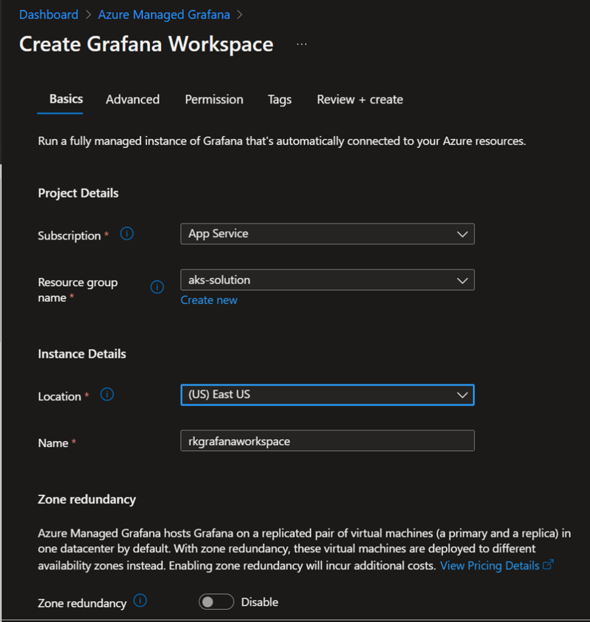590x622 pixels.
Task: Open the Resource group dropdown showing aks-solution
Action: pos(327,280)
